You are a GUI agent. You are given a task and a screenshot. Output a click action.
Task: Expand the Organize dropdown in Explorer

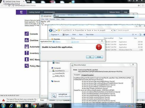coord(55,35)
